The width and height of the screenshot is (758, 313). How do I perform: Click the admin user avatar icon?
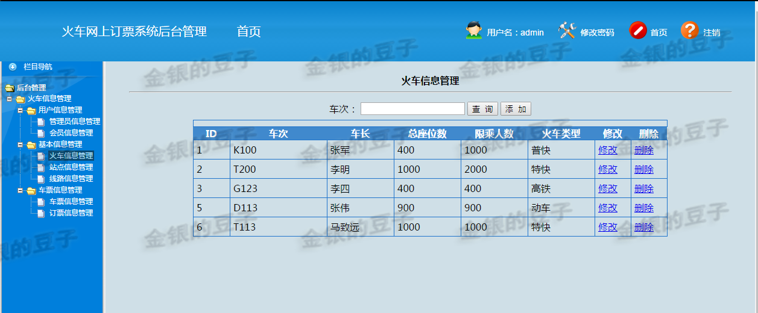coord(474,31)
